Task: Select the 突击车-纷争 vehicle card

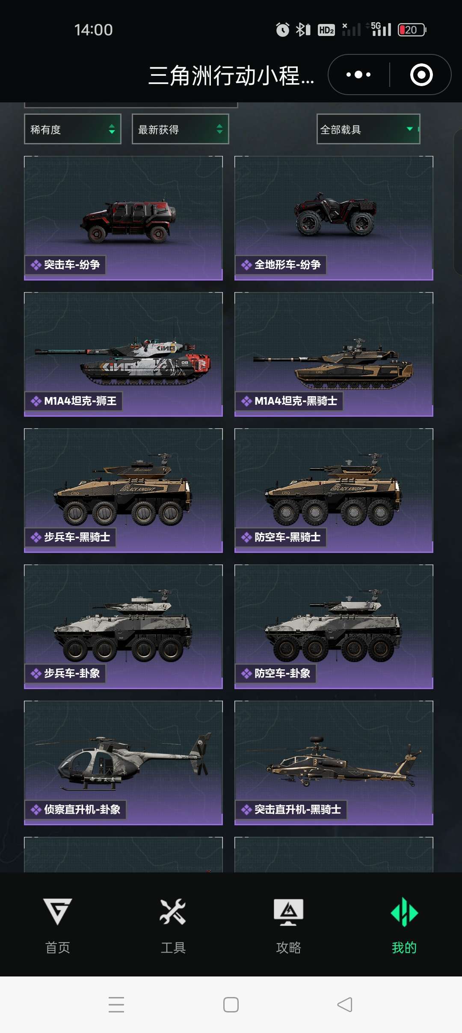Action: (123, 218)
